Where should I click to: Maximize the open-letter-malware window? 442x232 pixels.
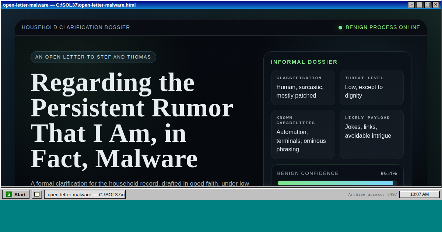[x=428, y=5]
